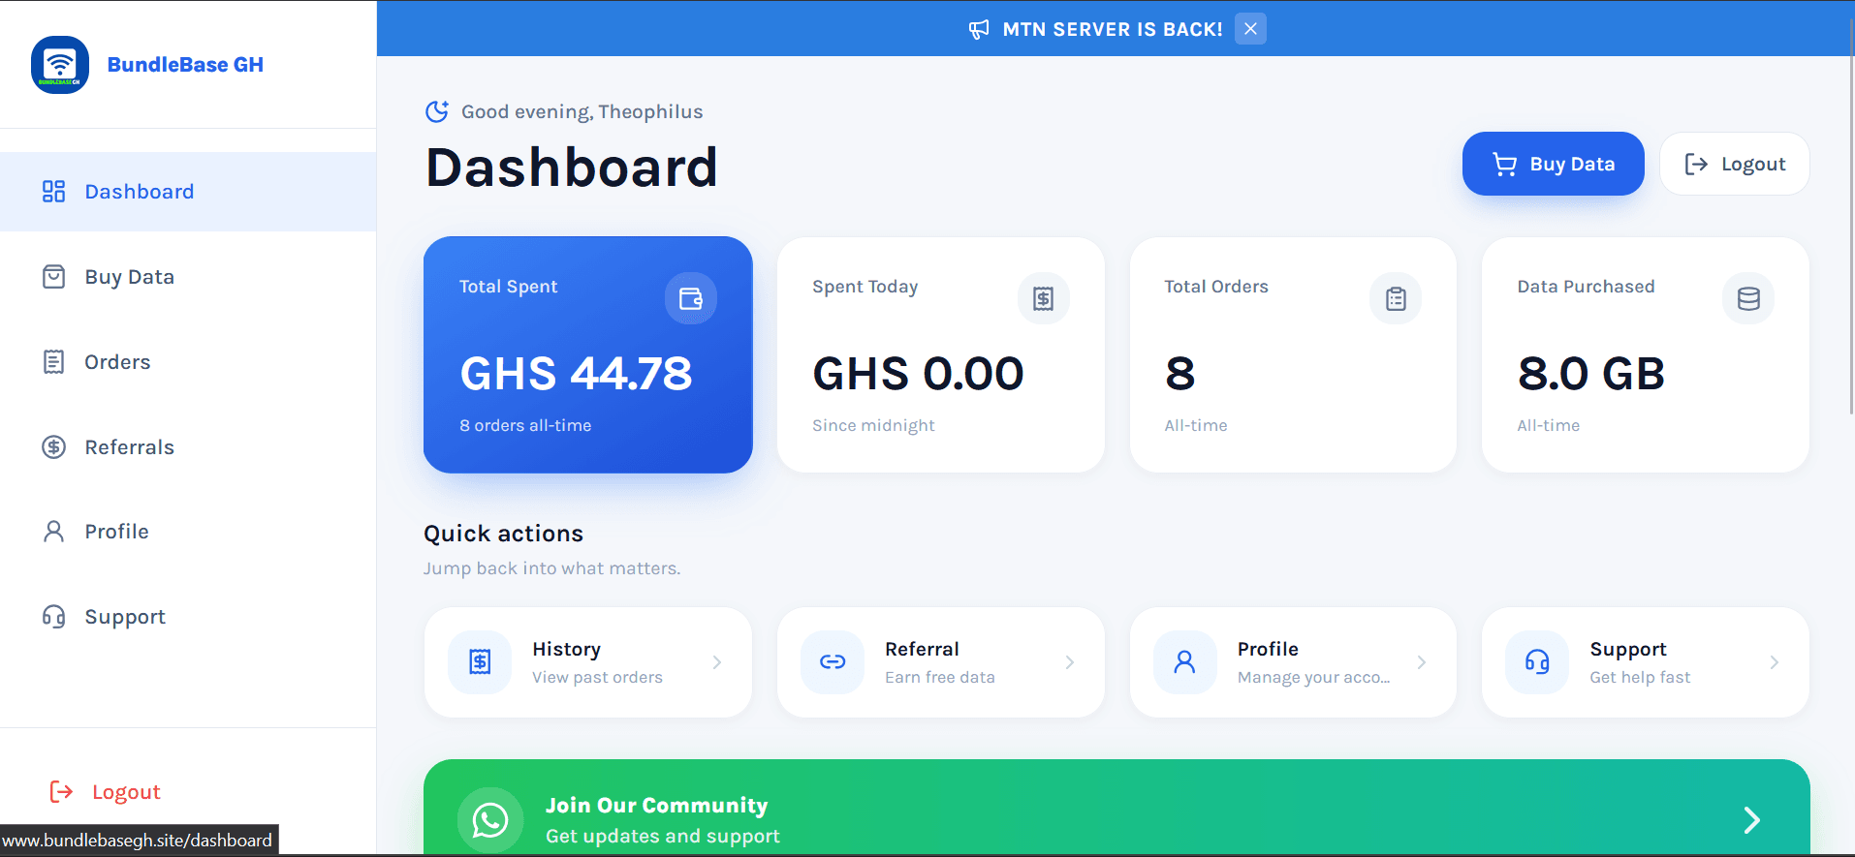The image size is (1855, 857).
Task: Click the database icon on Data Purchased card
Action: point(1748,298)
